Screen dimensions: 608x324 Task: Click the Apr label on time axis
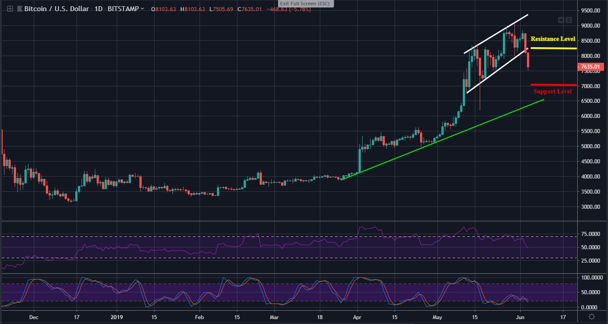357,317
